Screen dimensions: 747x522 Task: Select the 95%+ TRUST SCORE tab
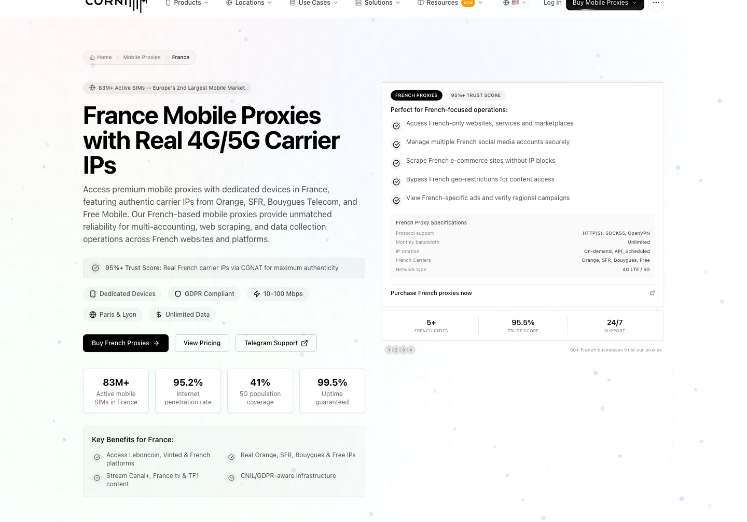click(476, 95)
